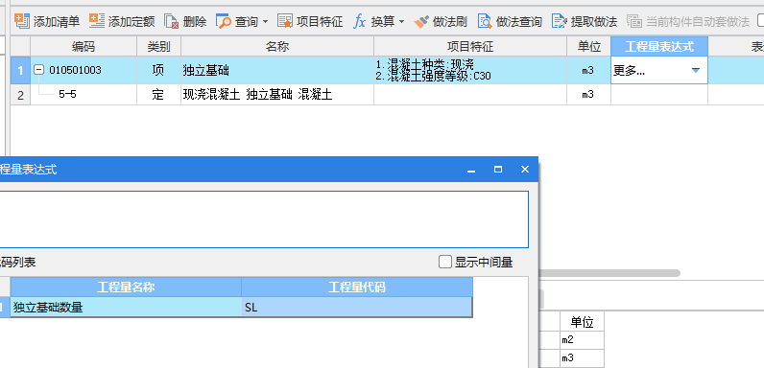
Task: Select row number 2 header
Action: tap(20, 95)
